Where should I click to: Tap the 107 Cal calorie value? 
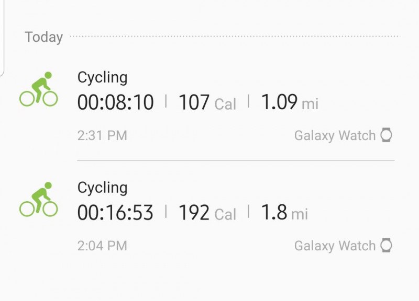(207, 103)
